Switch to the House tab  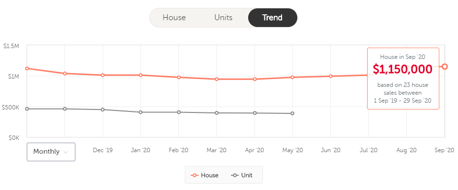[x=174, y=18]
